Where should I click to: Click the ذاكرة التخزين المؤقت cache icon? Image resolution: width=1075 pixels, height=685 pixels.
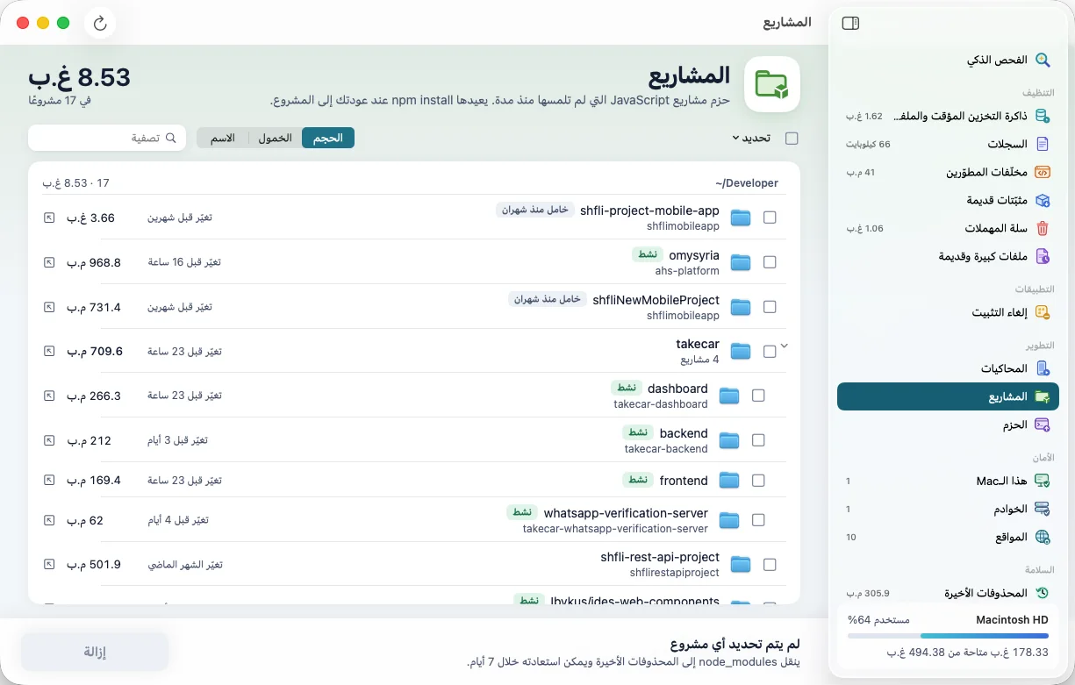[x=1043, y=116]
